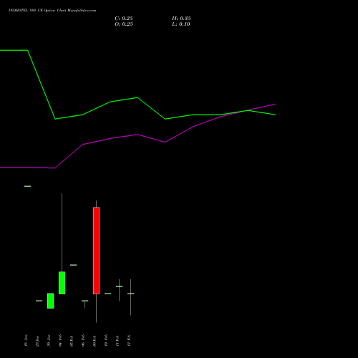Click the open value O: 0.25

coord(124,24)
